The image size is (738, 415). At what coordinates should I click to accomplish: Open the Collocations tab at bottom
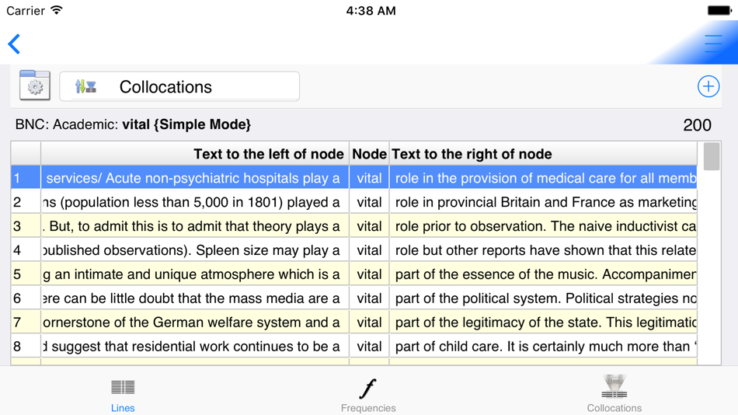(x=614, y=394)
